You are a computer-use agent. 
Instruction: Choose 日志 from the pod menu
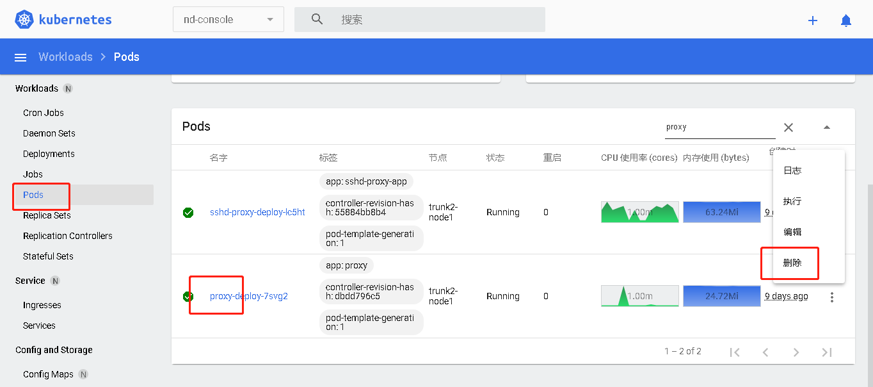[792, 170]
